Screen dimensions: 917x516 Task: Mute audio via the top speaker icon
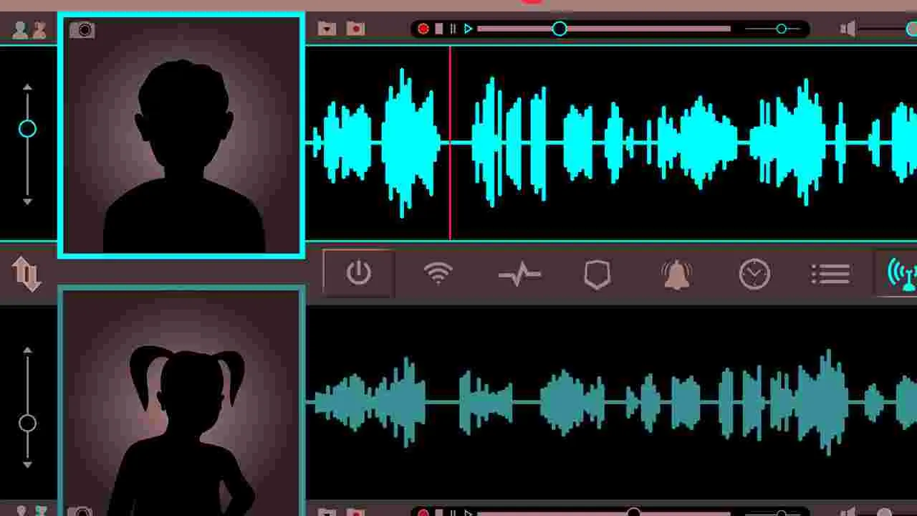pos(848,29)
